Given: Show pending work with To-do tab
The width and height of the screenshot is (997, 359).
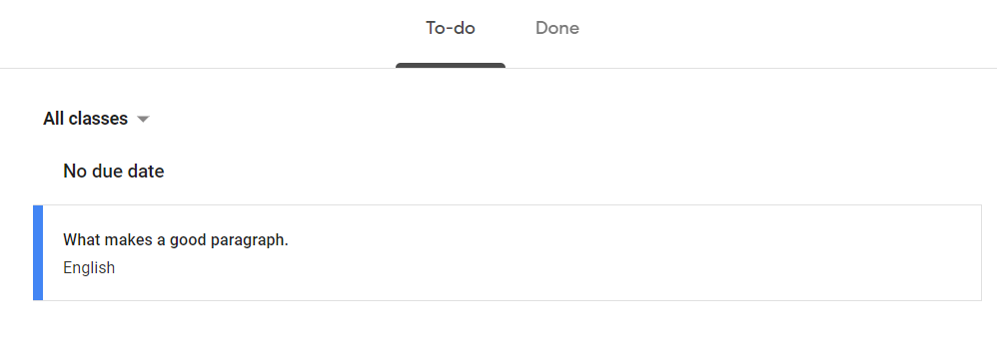Looking at the screenshot, I should coord(451,29).
